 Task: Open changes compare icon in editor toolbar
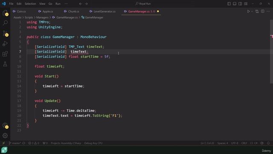[x=257, y=12]
